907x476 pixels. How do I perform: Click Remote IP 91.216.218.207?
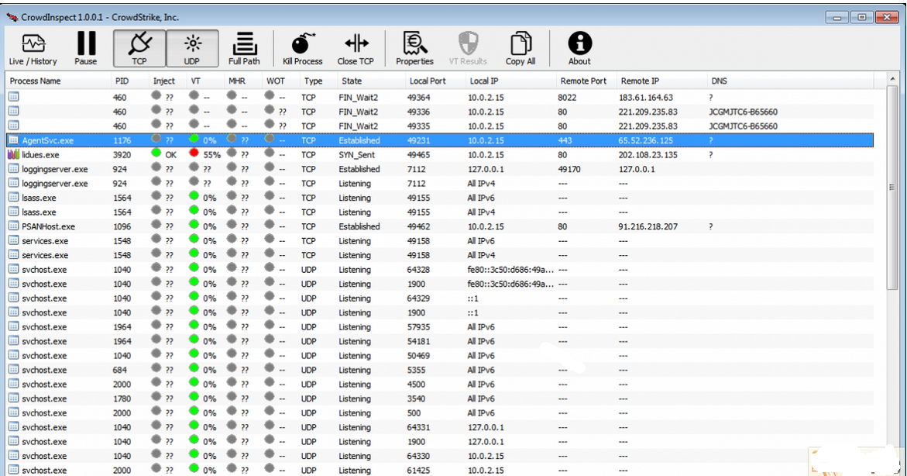pos(648,226)
